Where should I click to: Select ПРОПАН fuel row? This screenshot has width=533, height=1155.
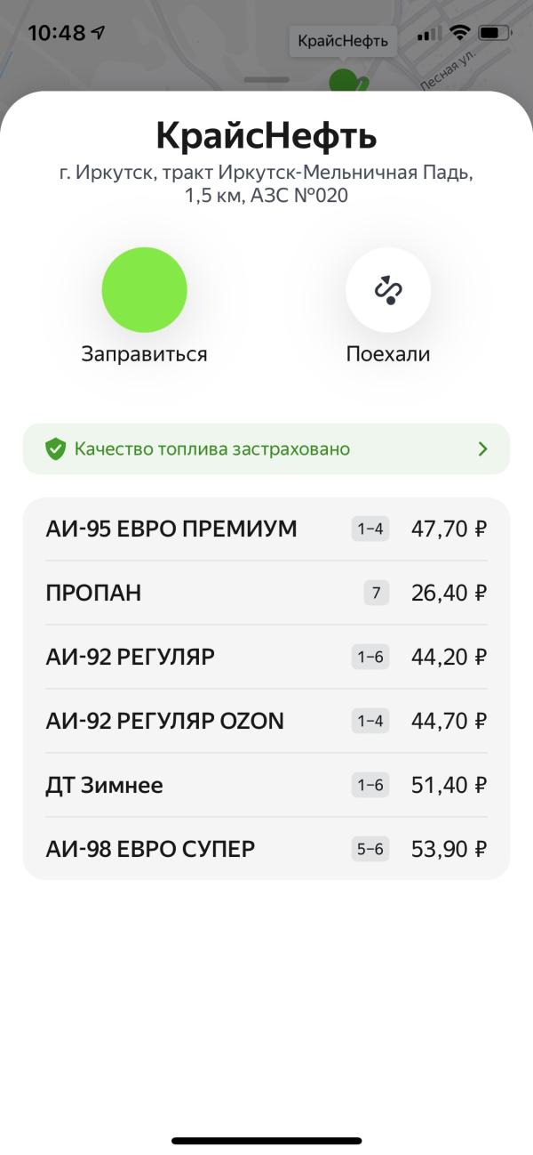click(266, 594)
